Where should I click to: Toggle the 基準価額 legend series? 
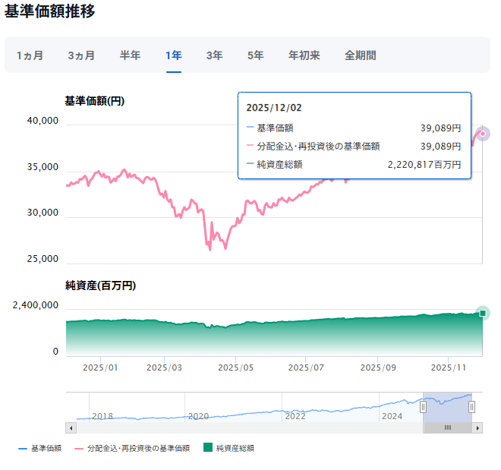(40, 448)
